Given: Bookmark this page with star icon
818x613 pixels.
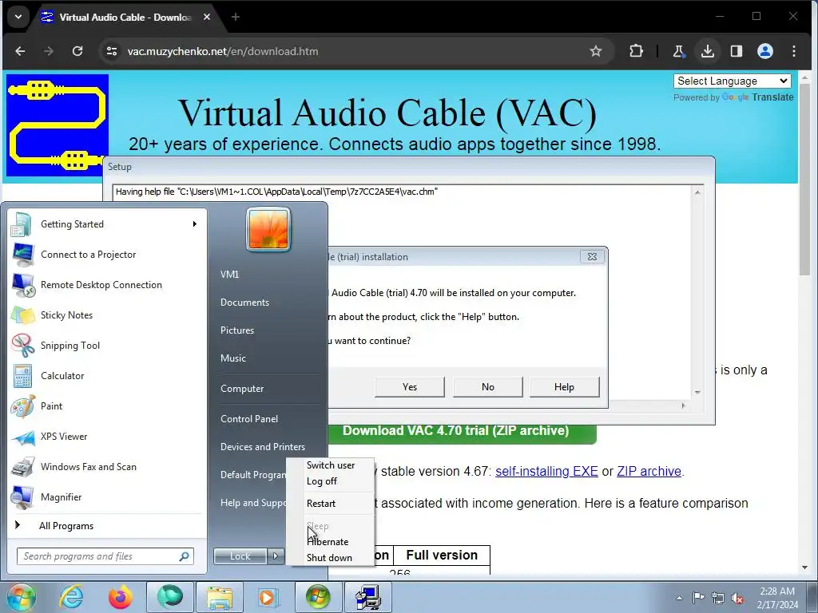Looking at the screenshot, I should click(596, 51).
